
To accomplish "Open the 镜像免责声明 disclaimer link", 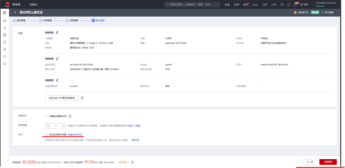I will tap(75, 134).
